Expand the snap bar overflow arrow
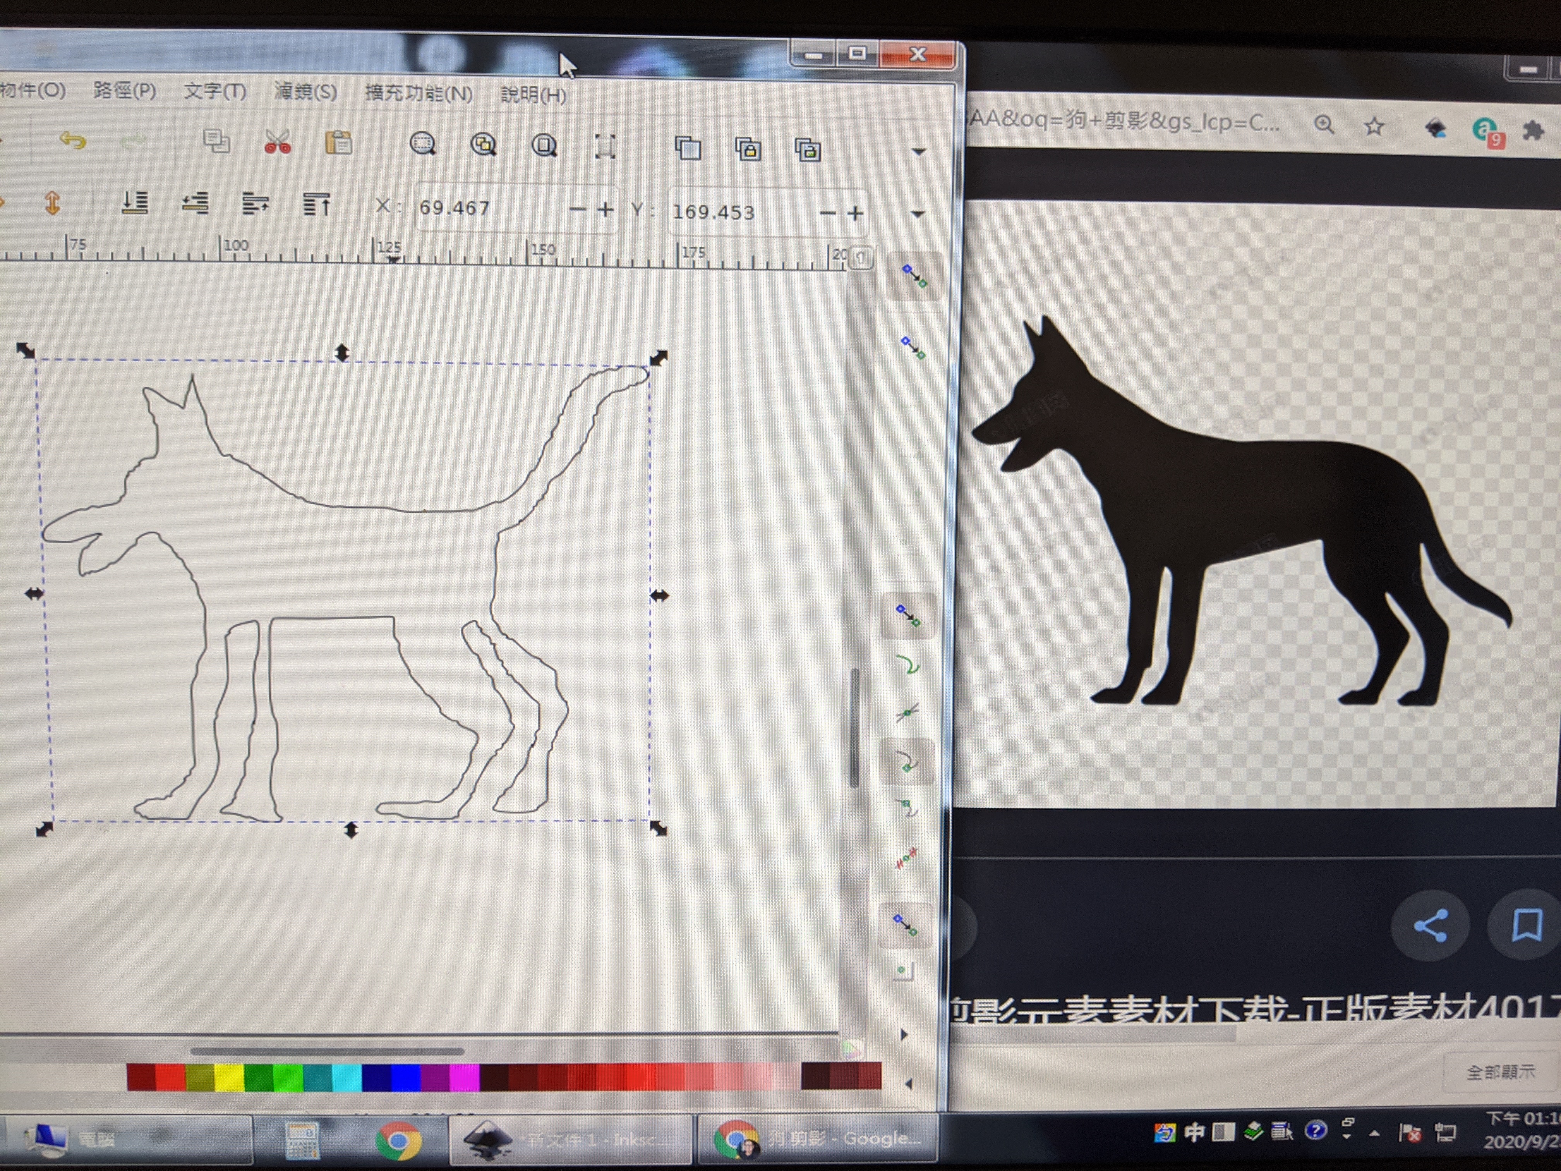The width and height of the screenshot is (1561, 1171). pos(904,1035)
